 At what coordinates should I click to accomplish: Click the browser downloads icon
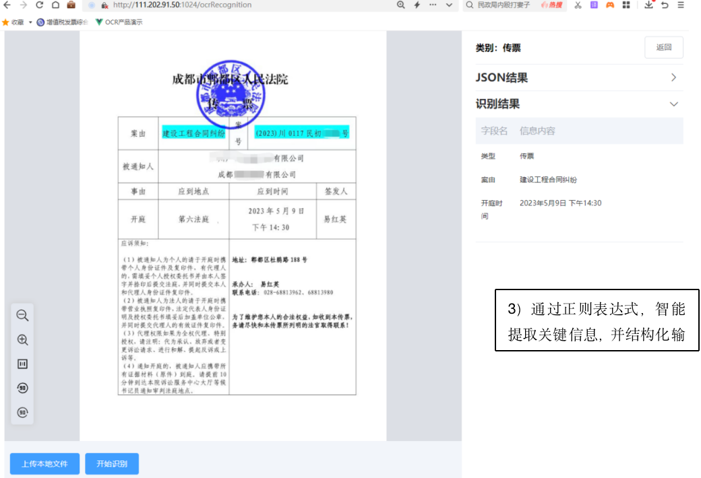click(648, 5)
